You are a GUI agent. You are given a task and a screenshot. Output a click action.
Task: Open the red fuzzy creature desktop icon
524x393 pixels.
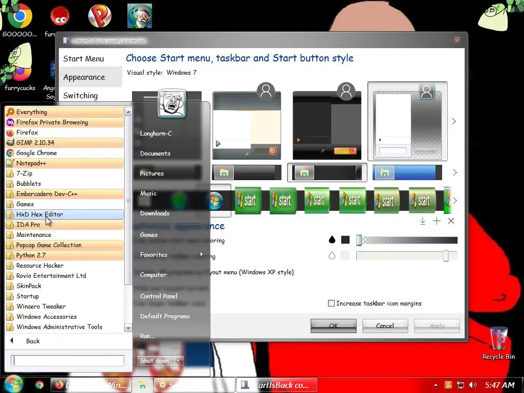[x=59, y=16]
